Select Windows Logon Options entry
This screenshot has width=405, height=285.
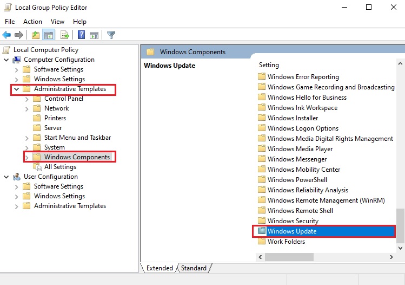(303, 128)
